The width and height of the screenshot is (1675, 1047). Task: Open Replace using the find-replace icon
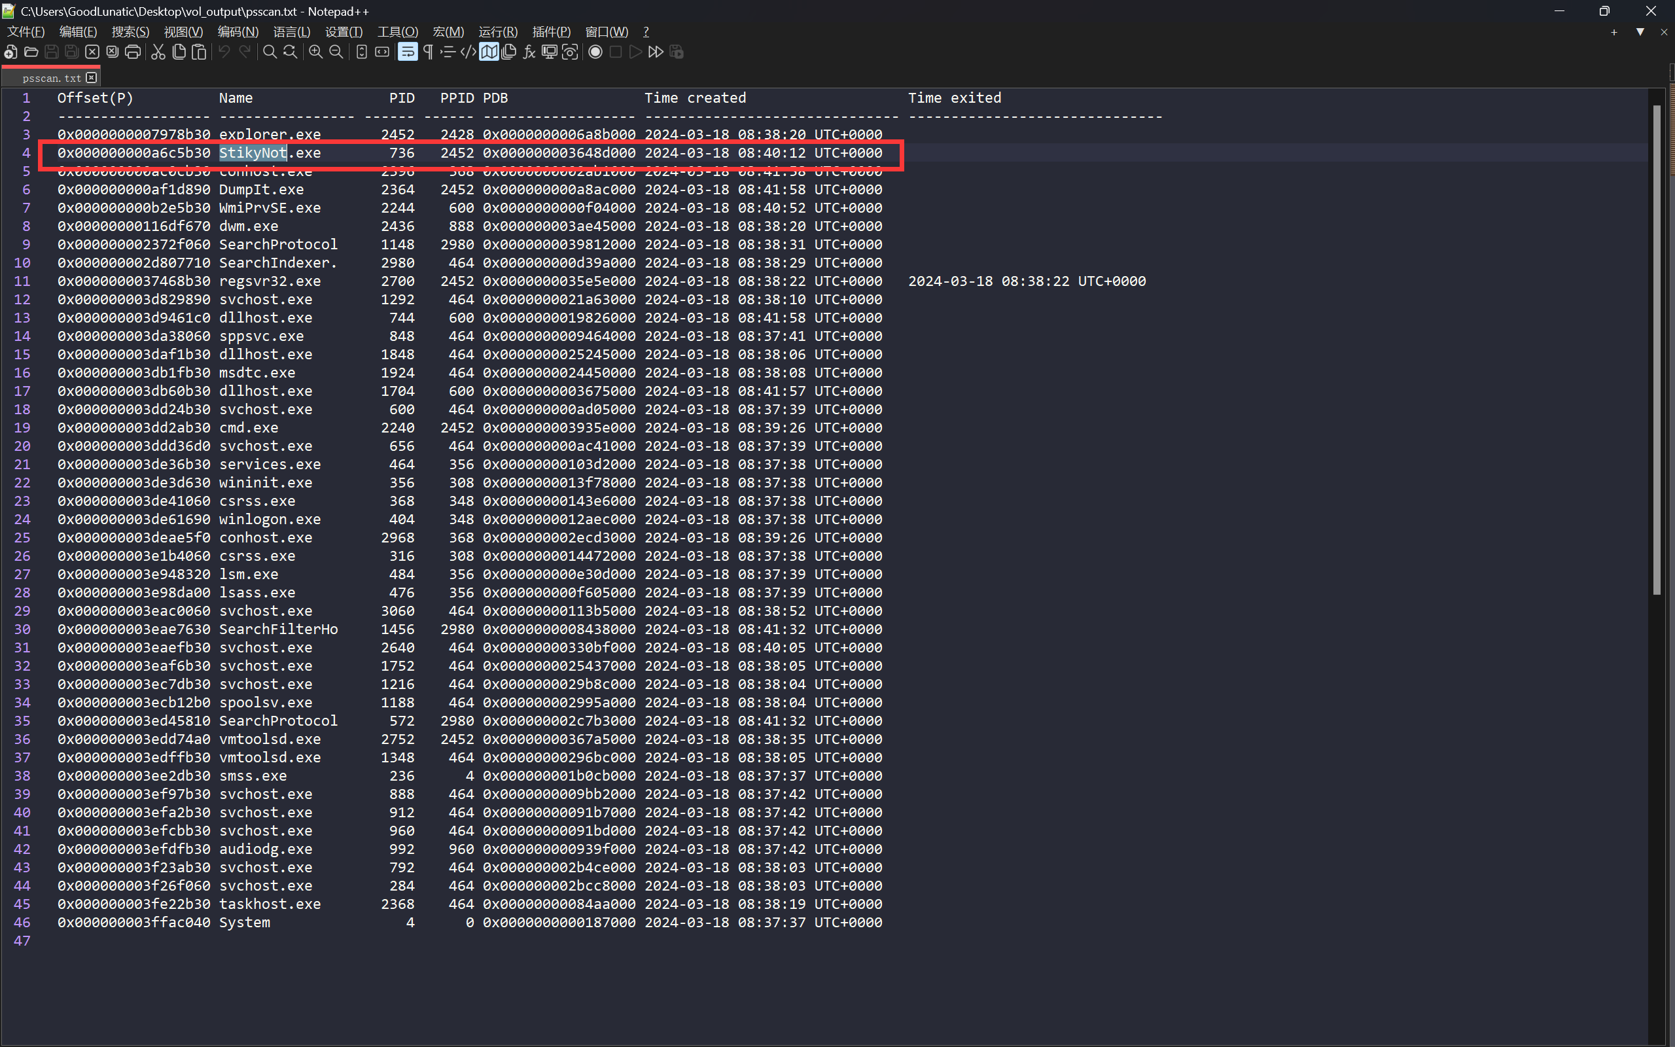click(291, 52)
